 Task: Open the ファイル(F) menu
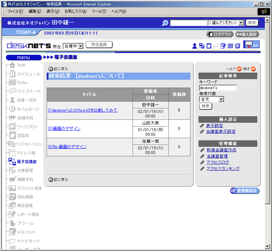(x=15, y=11)
